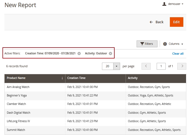Screen dimensions: 188x135
Task: Go to the next page arrow
Action: click(182, 66)
